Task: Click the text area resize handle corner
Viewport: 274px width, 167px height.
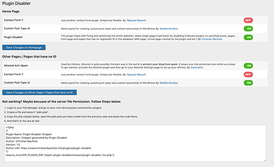Action: 265,160
